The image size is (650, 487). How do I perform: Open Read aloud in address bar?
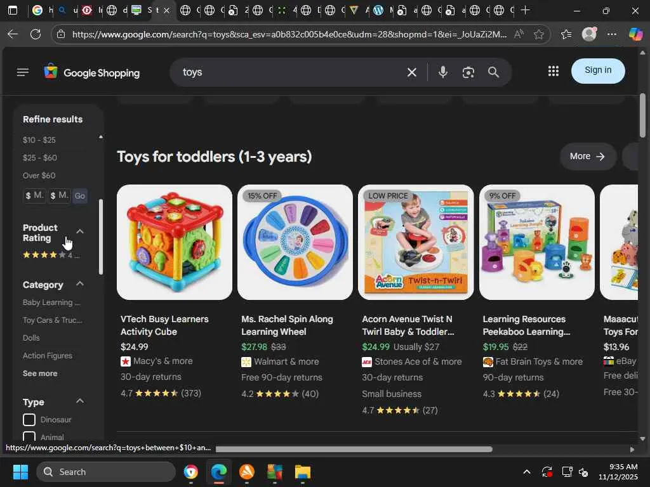[519, 34]
